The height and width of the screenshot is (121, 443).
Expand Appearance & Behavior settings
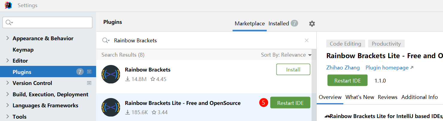tap(8, 38)
